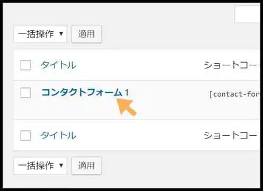
Task: Click the digit 1 ending the form title
Action: point(127,93)
